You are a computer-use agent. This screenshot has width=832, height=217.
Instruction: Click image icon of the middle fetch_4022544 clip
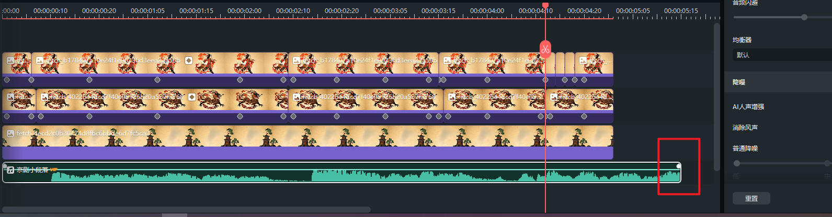click(297, 97)
